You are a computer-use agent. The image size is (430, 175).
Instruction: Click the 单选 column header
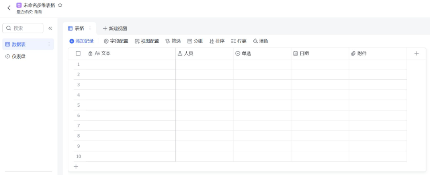(x=262, y=54)
